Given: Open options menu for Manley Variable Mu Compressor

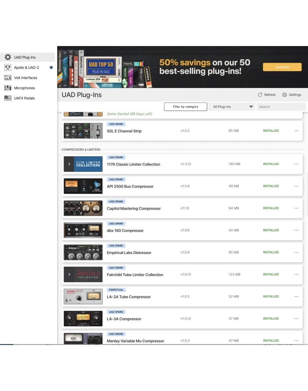Looking at the screenshot, I should 296,341.
